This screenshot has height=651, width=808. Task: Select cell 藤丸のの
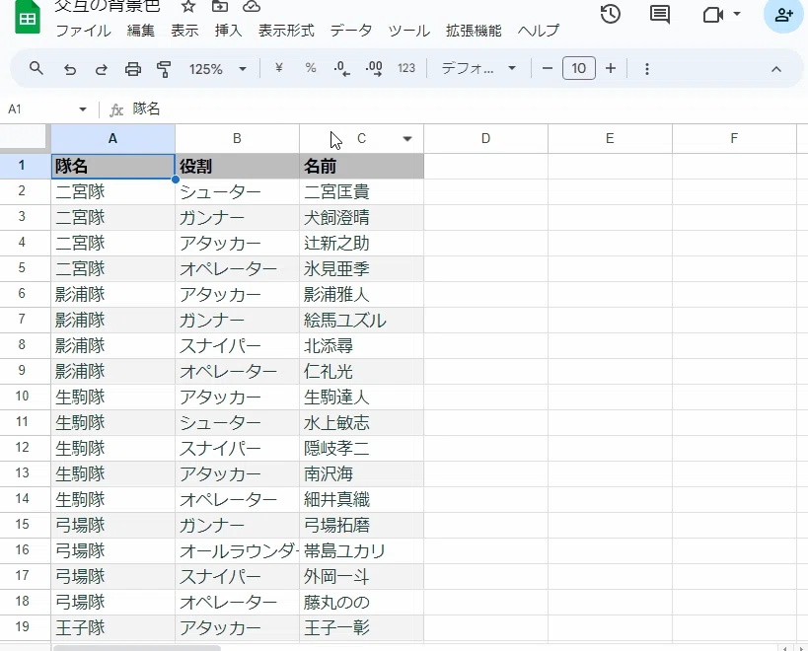coord(361,602)
